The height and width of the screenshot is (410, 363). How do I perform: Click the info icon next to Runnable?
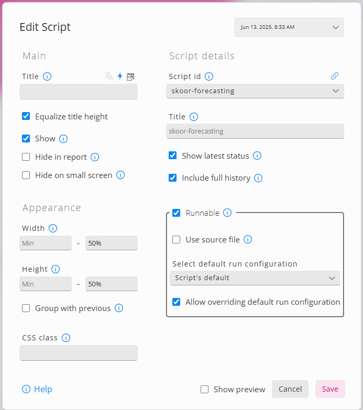pos(227,213)
